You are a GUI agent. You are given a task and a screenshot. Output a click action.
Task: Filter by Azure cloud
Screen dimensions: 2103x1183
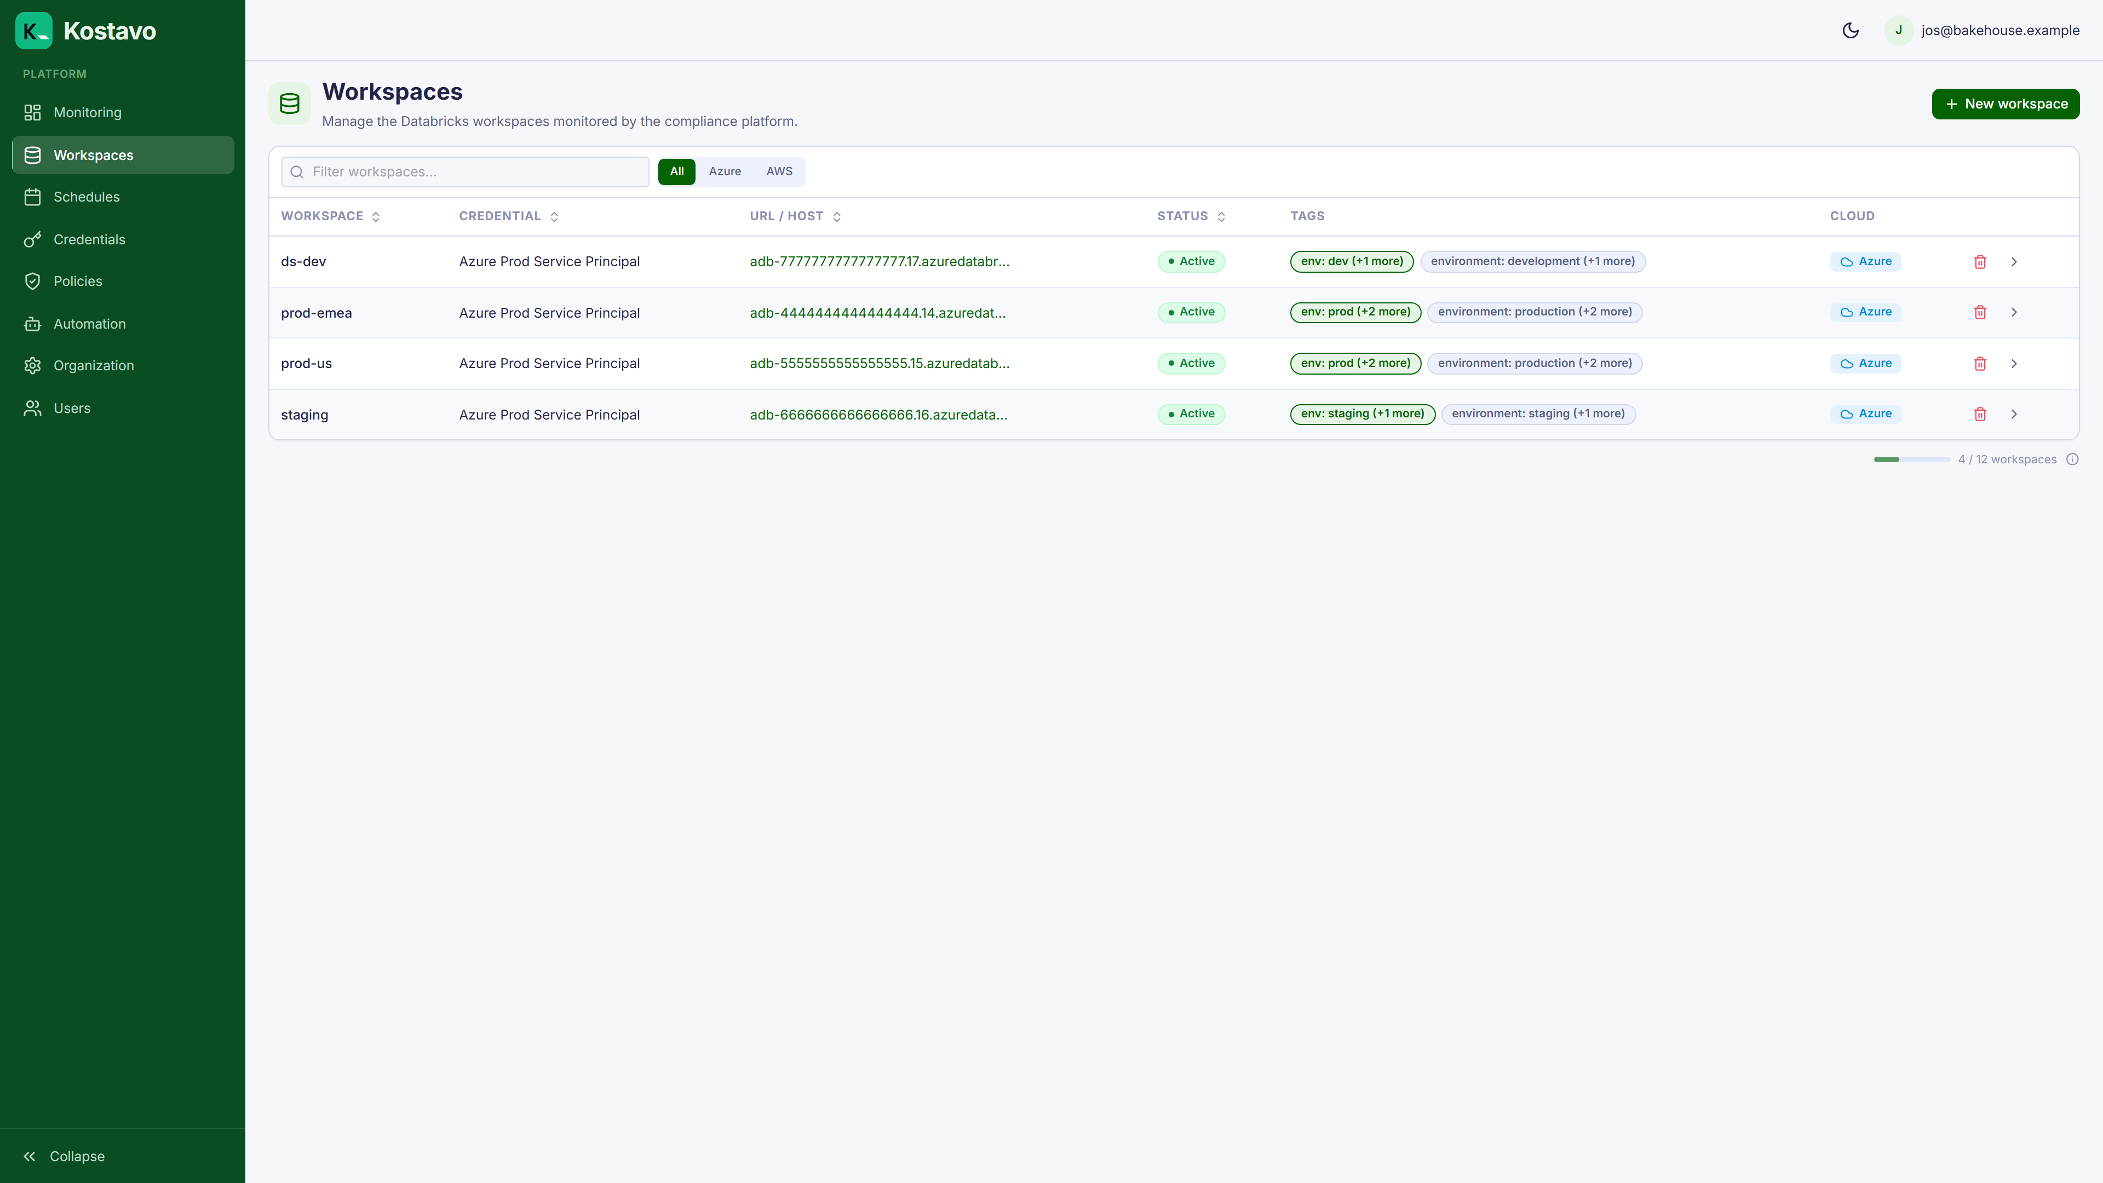tap(725, 171)
